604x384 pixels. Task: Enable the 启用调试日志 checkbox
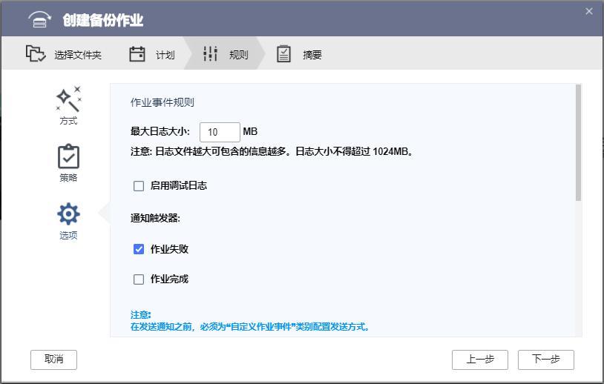(x=139, y=186)
